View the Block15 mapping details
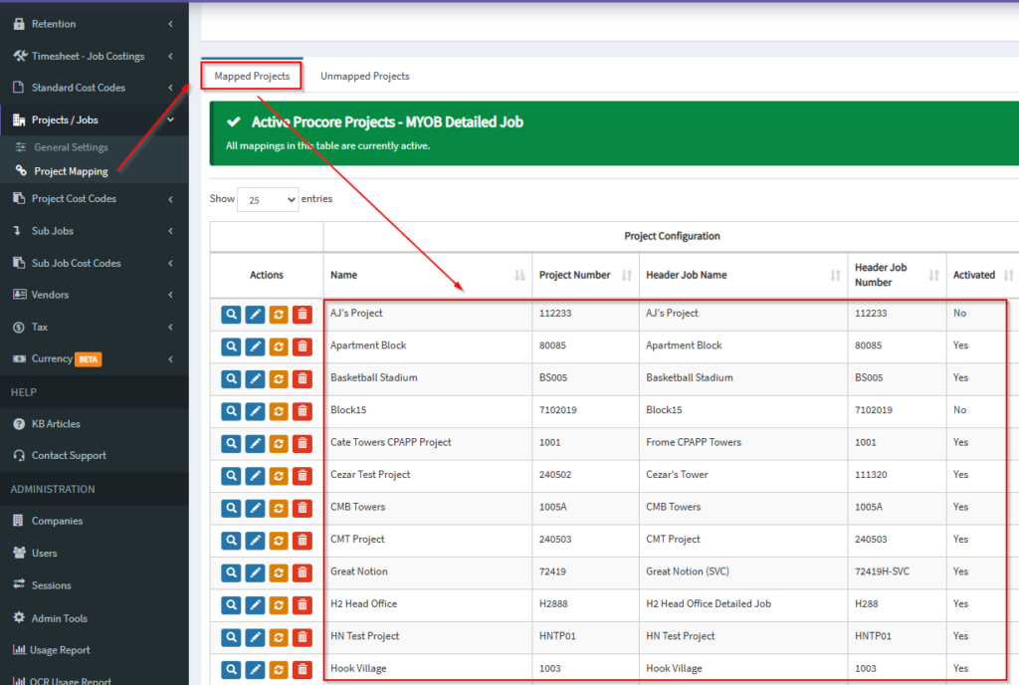The width and height of the screenshot is (1019, 685). pyautogui.click(x=231, y=411)
